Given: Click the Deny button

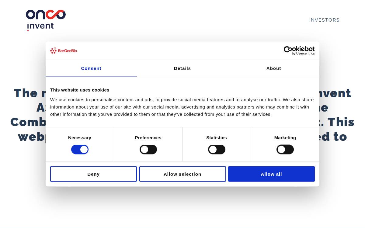Looking at the screenshot, I should tap(93, 174).
